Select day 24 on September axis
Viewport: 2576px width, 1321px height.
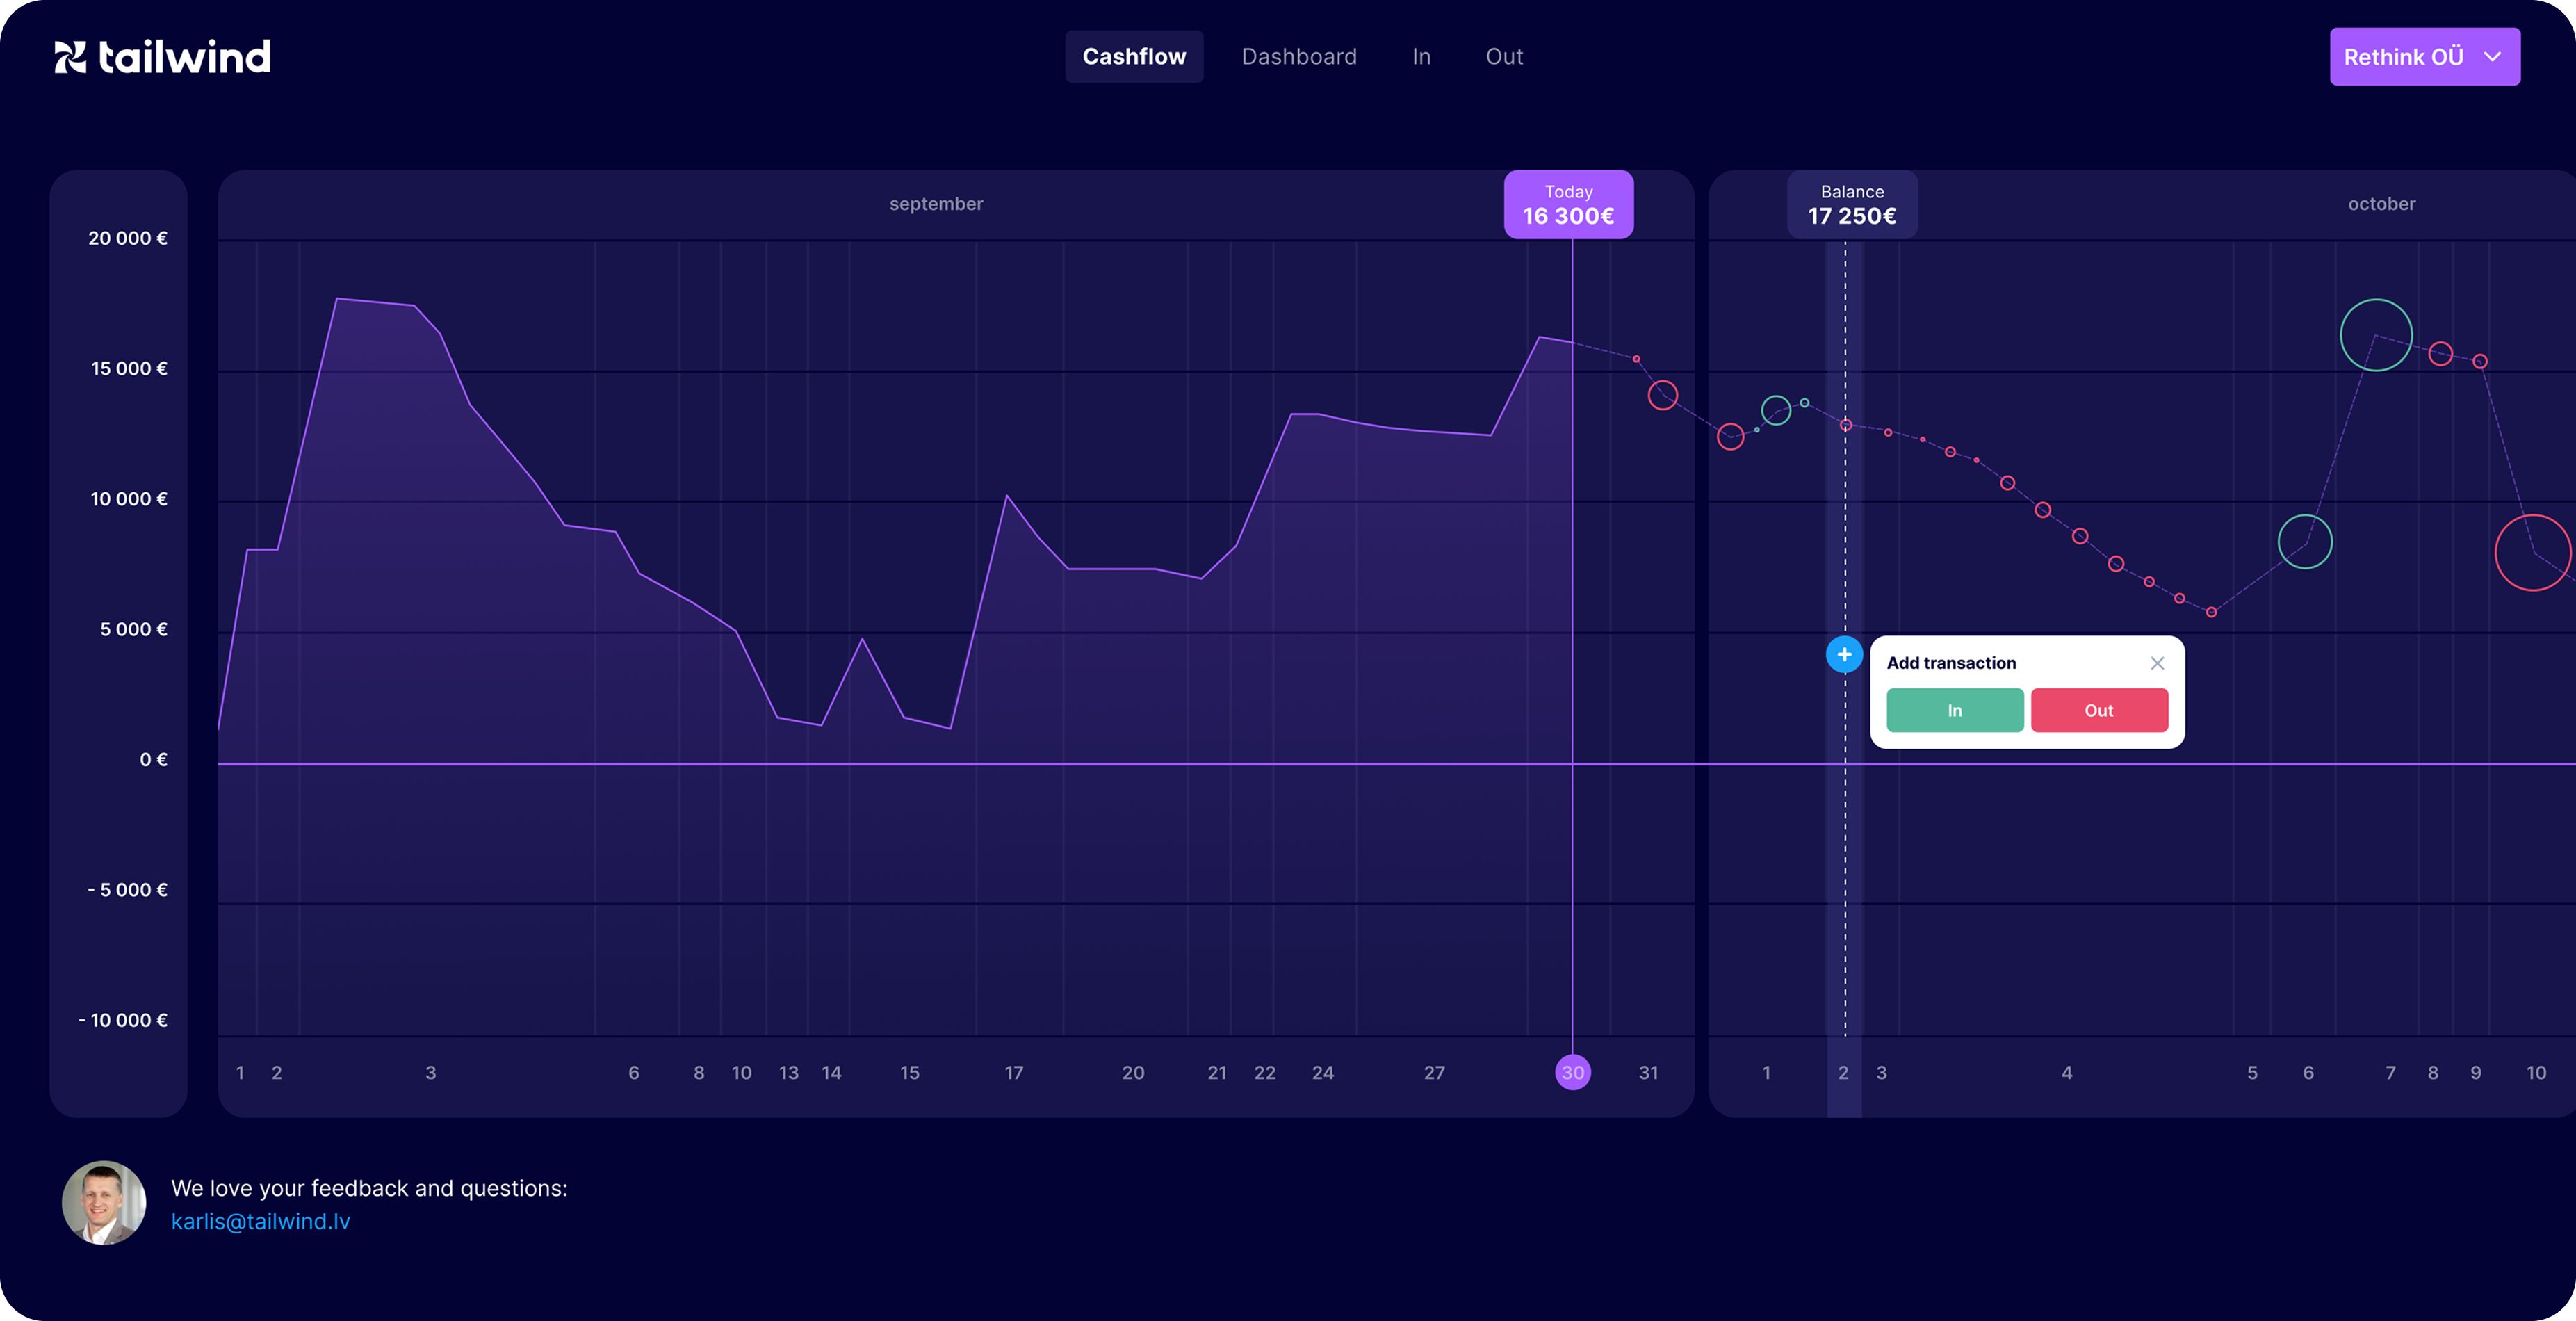[1322, 1072]
